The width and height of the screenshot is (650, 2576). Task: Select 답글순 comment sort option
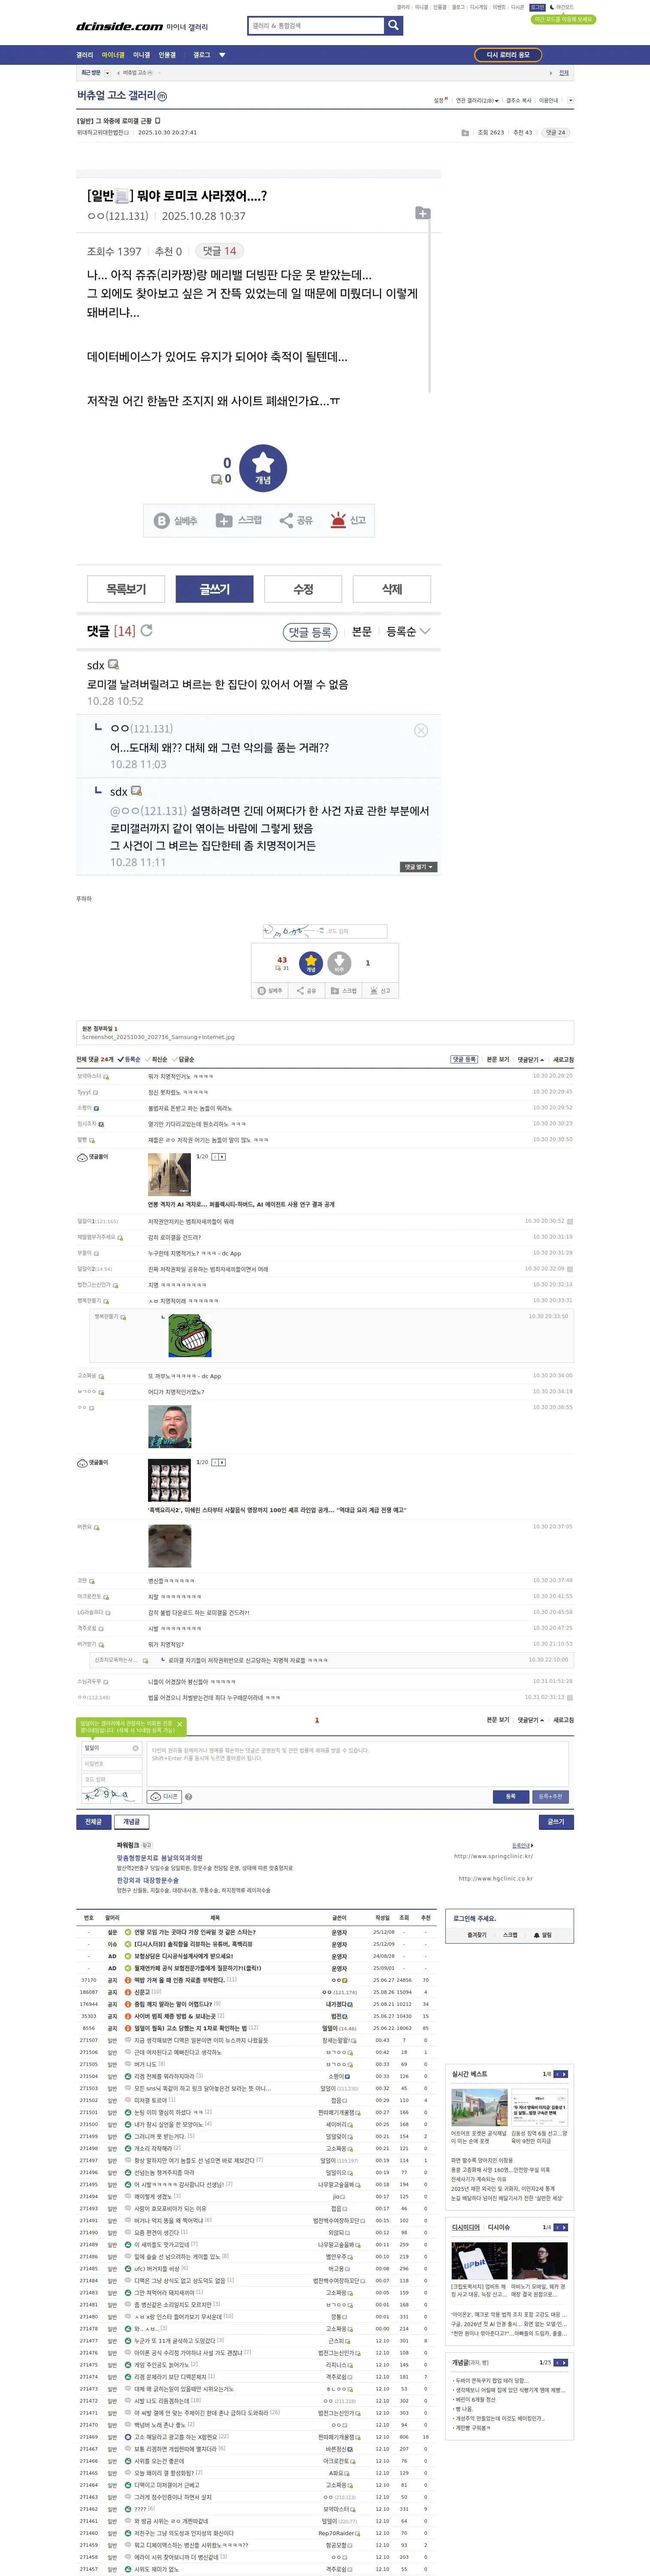coord(183,1059)
